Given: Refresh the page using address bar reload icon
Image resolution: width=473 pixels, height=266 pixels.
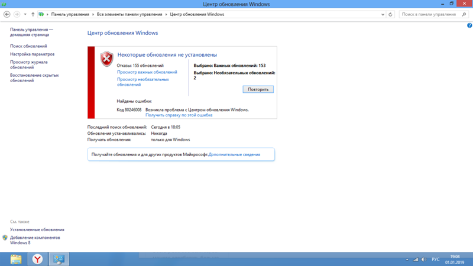Looking at the screenshot, I should [x=390, y=14].
